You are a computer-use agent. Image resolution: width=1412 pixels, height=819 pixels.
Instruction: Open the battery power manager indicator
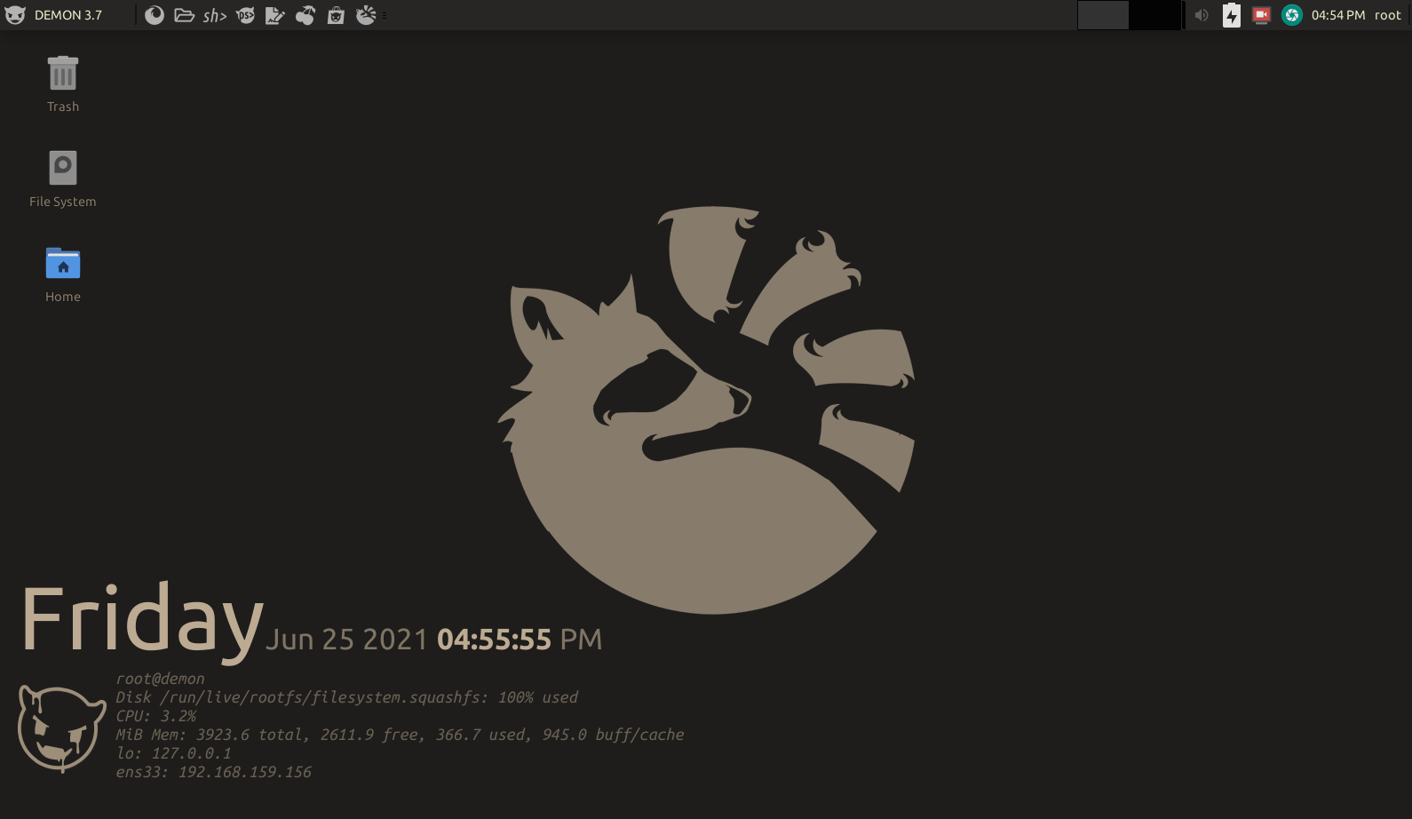1232,15
